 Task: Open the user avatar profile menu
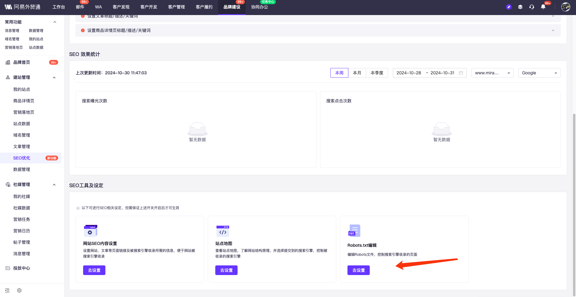pyautogui.click(x=565, y=7)
